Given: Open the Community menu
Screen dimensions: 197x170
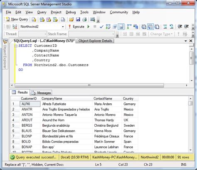Looking at the screenshot, I should click(119, 12).
